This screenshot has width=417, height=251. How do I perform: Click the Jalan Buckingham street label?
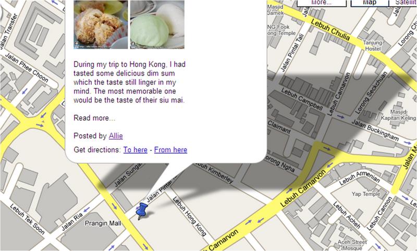[375, 130]
